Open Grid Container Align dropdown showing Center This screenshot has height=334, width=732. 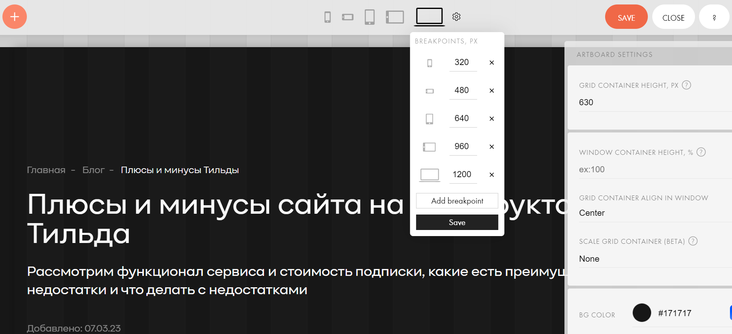point(656,213)
